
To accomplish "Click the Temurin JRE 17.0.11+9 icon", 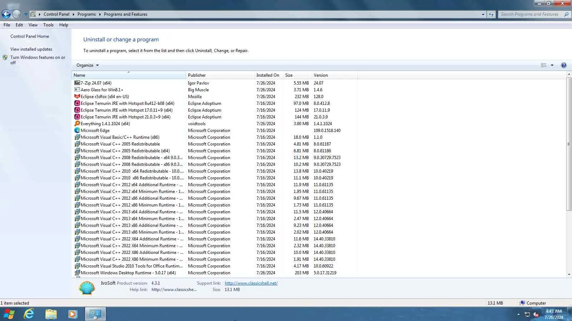I will (77, 110).
